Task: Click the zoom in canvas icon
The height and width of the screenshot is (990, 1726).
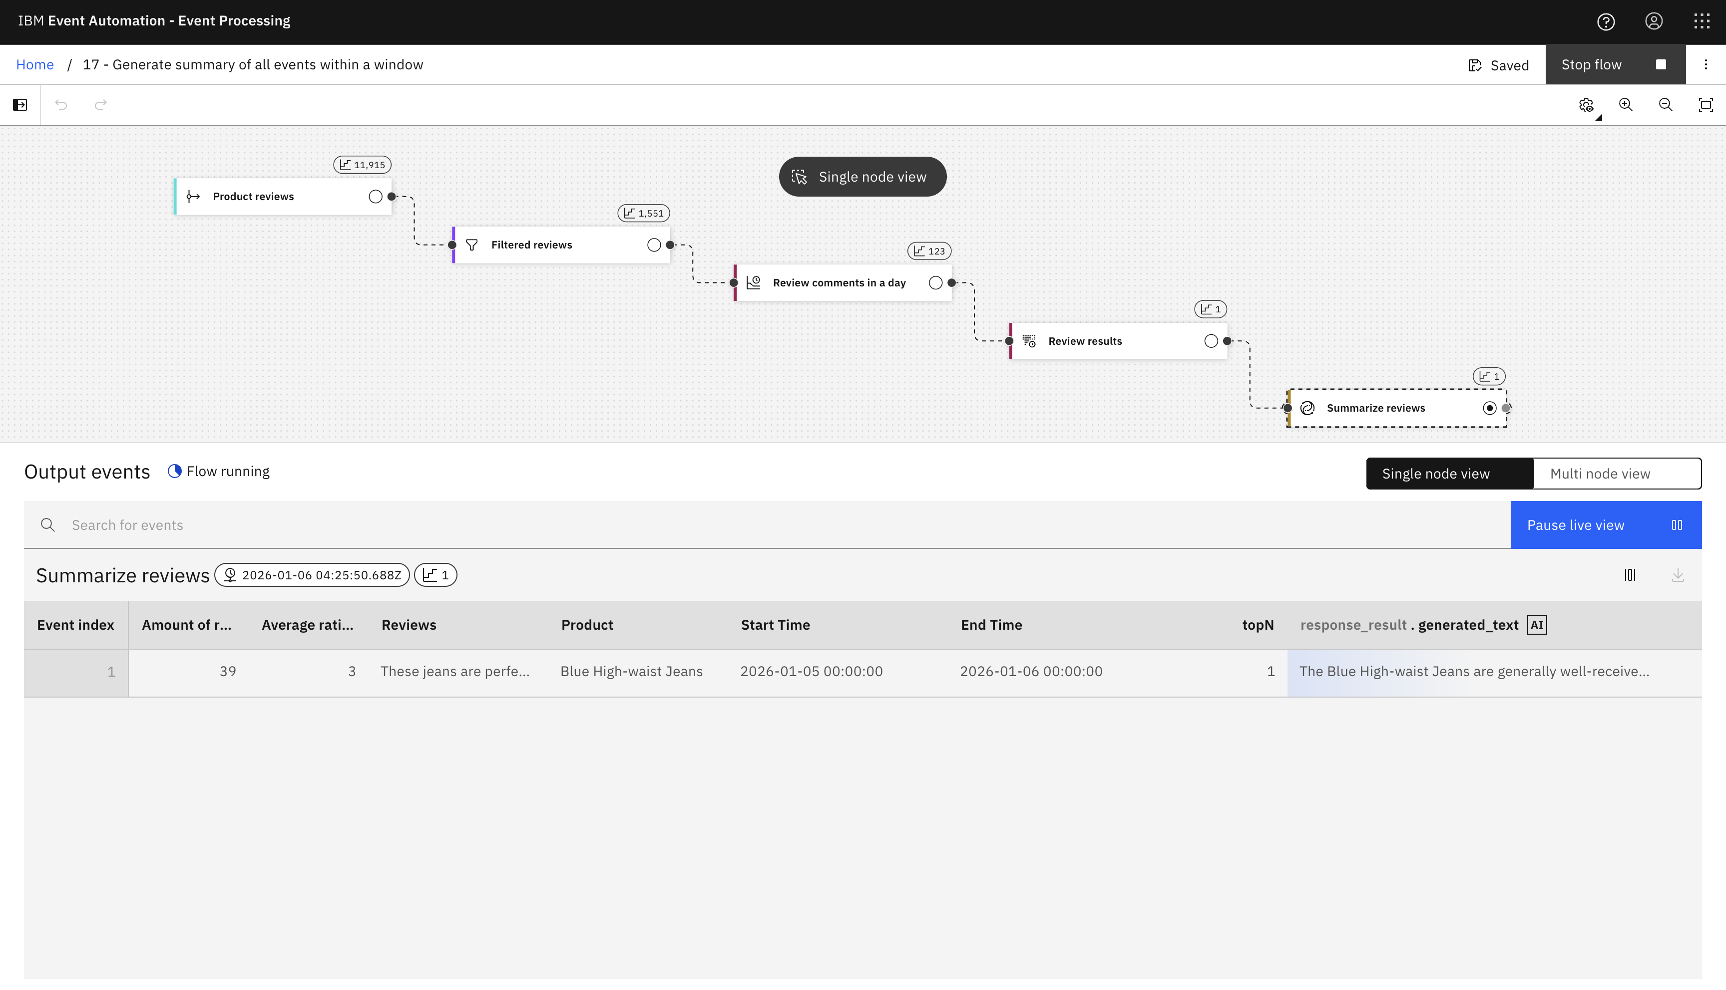Action: pos(1625,105)
